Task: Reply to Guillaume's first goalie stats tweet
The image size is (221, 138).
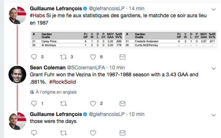Action: pyautogui.click(x=34, y=57)
